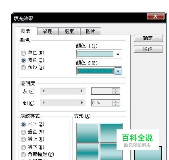The image size is (169, 160).
Task: Expand the 颜色 2 dropdown arrow
Action: click(118, 71)
